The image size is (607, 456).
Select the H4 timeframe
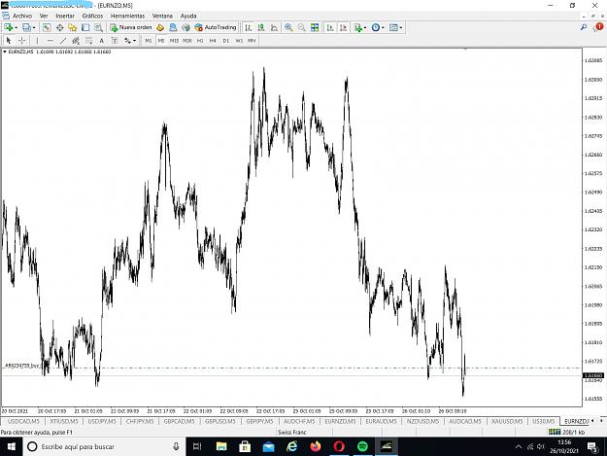tap(213, 41)
